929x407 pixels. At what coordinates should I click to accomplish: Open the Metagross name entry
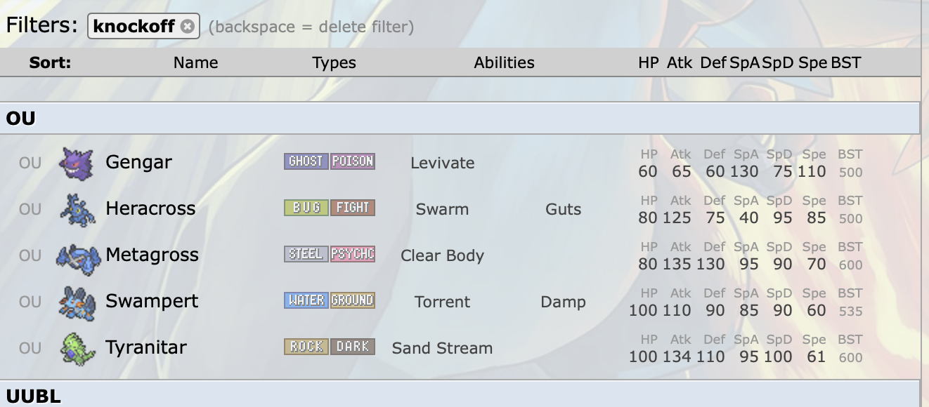pos(152,255)
